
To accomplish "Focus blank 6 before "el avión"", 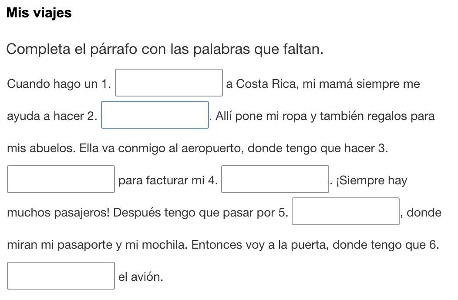I will coord(61,276).
